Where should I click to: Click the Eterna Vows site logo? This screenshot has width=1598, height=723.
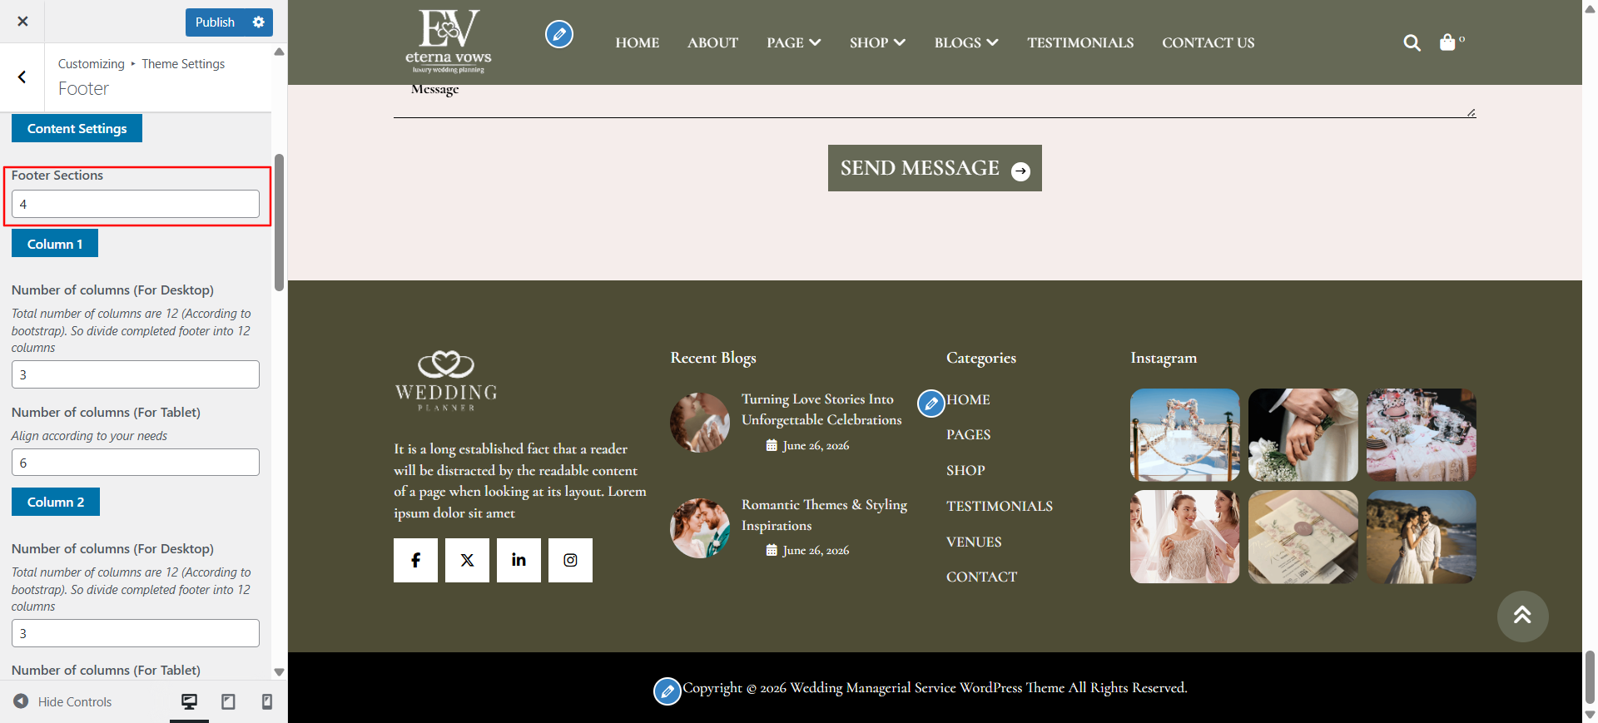pos(448,42)
